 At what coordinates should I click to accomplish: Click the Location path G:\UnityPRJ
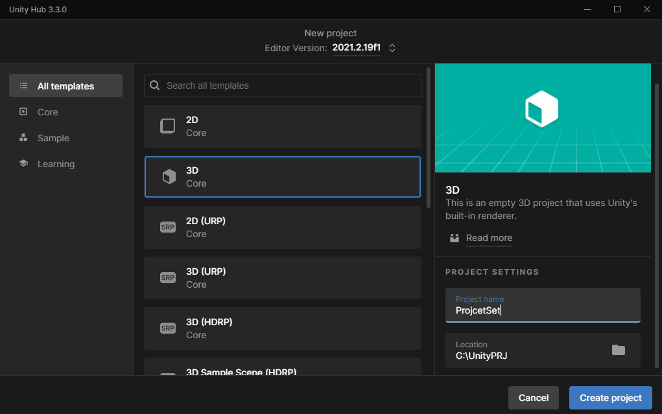click(481, 356)
